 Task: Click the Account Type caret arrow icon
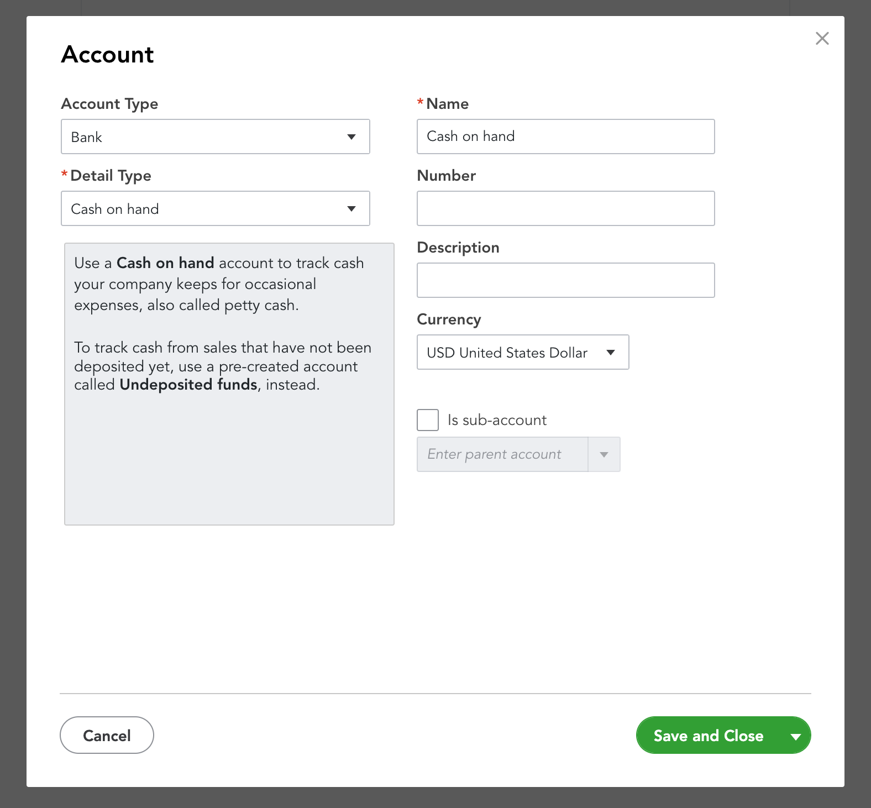351,137
